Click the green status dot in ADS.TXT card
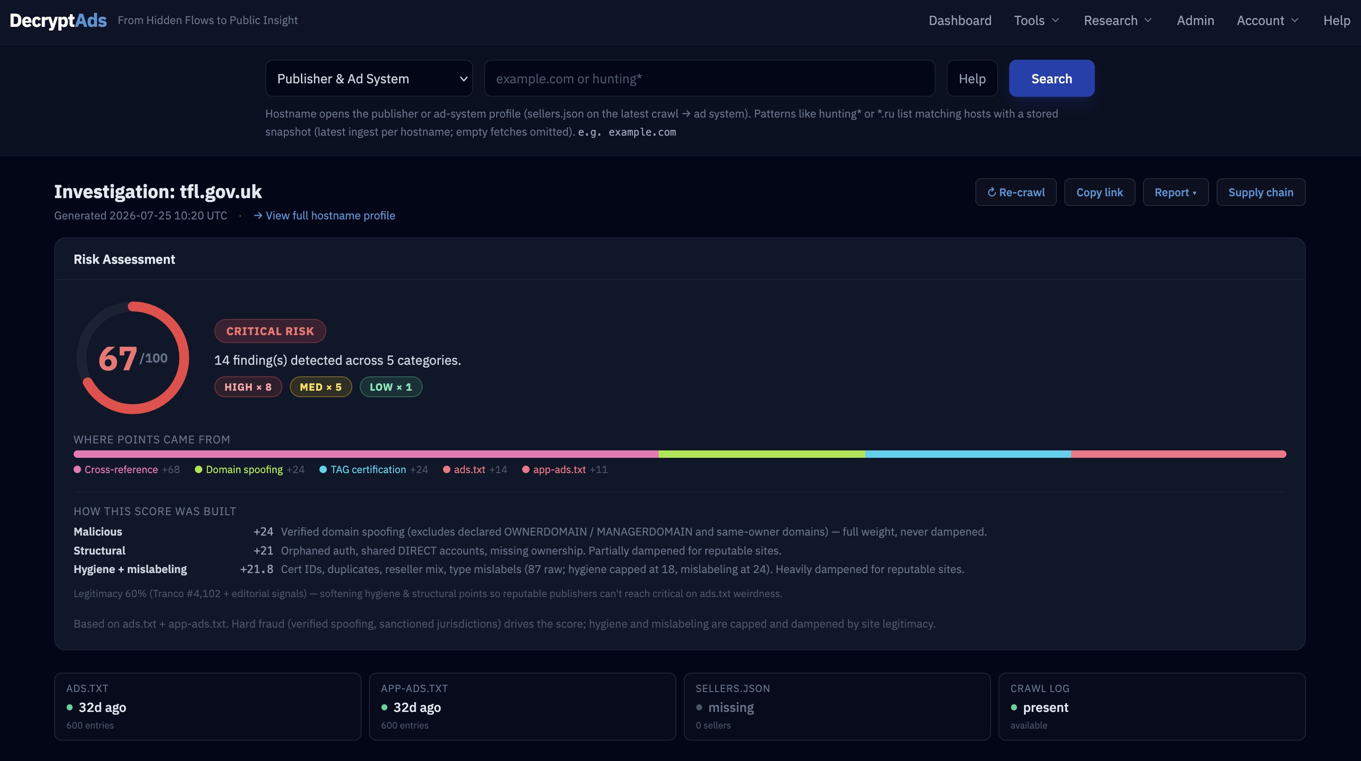 tap(69, 707)
